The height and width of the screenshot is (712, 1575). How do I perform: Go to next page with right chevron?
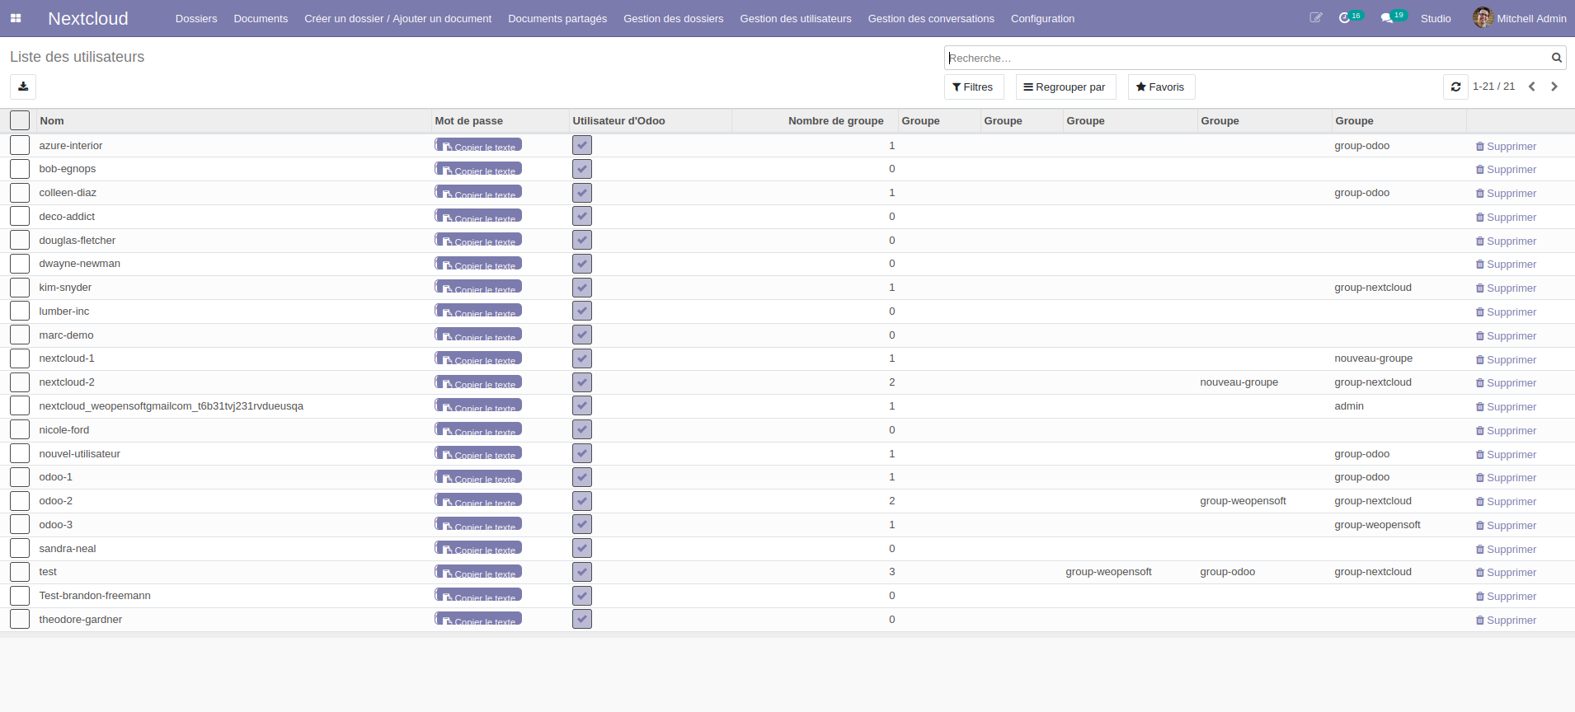1554,87
